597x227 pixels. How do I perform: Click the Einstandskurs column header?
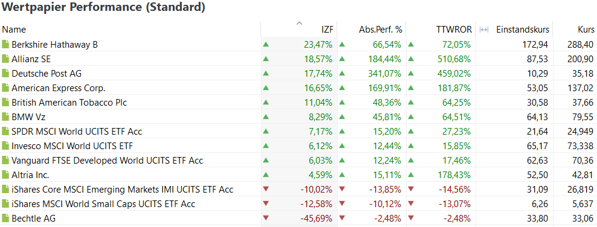click(522, 30)
